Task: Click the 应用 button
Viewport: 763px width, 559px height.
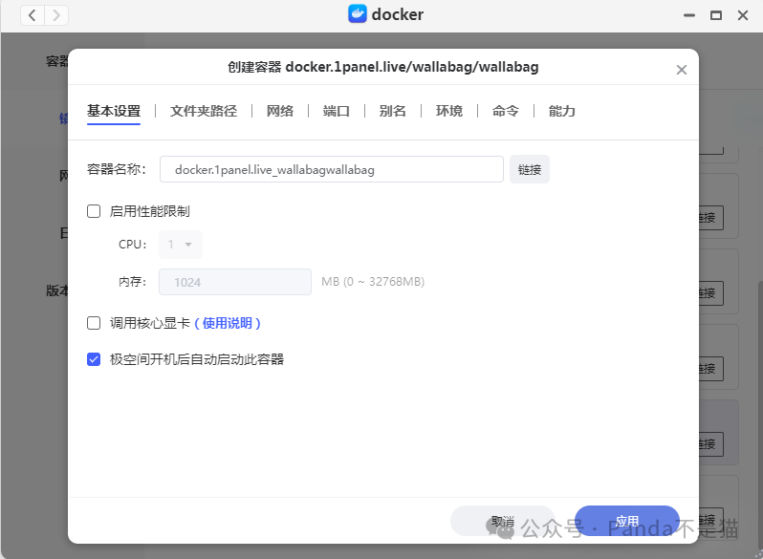Action: point(627,521)
